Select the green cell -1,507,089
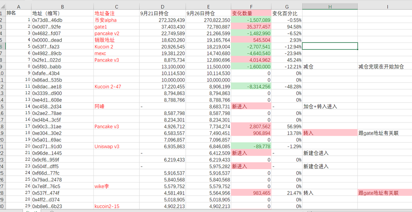Viewport: 412px width, 212px height. 251,20
